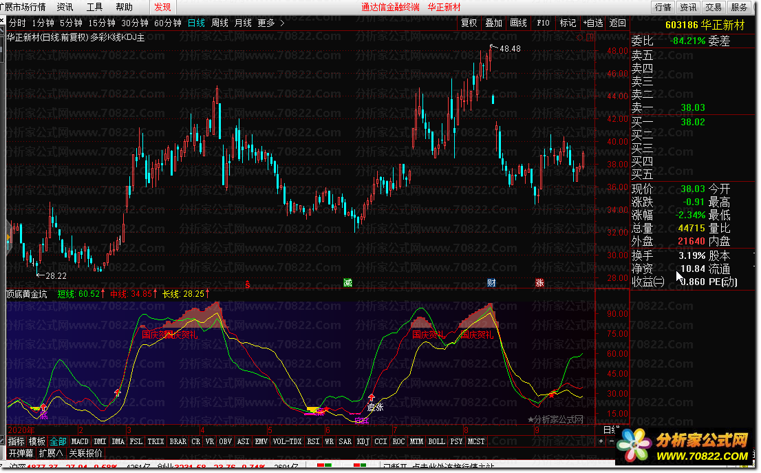Open the 帮助 menu
Viewport: 761px width, 473px height.
[x=124, y=7]
